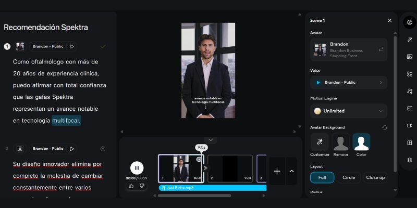The height and width of the screenshot is (208, 417).
Task: Open the magic wand tool in sidebar
Action: coord(410,40)
